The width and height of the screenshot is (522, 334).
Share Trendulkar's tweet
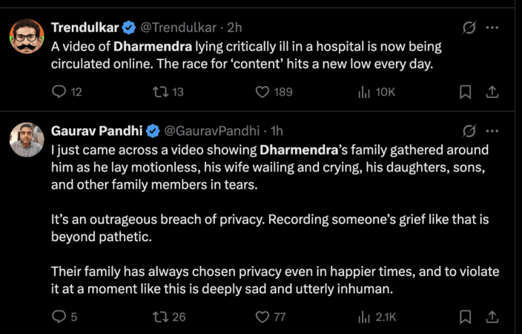[x=491, y=92]
